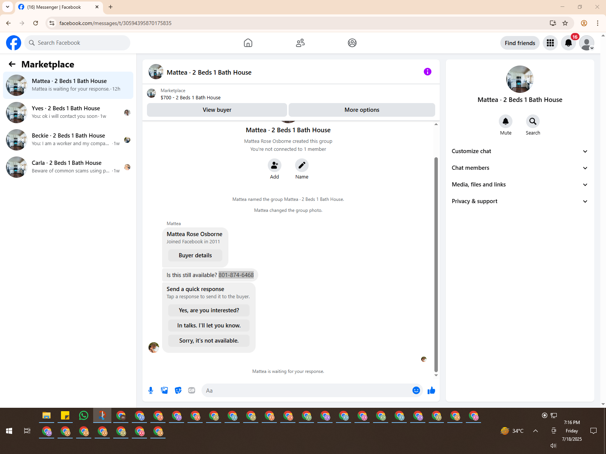Click the View buyer button

pos(217,110)
